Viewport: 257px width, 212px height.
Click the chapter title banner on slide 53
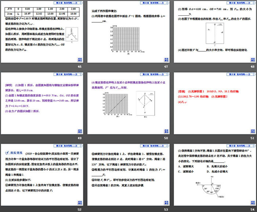pyautogui.click(x=155, y=146)
